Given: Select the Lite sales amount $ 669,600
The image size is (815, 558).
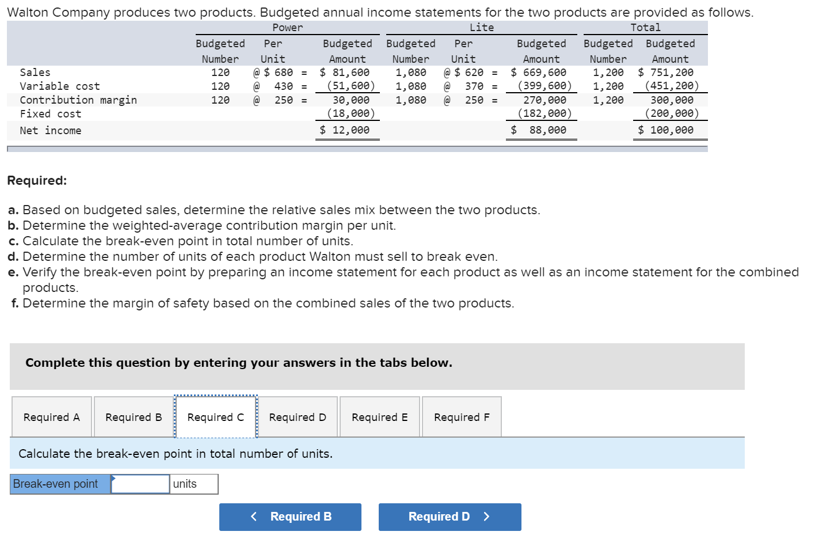Looking at the screenshot, I should [539, 73].
